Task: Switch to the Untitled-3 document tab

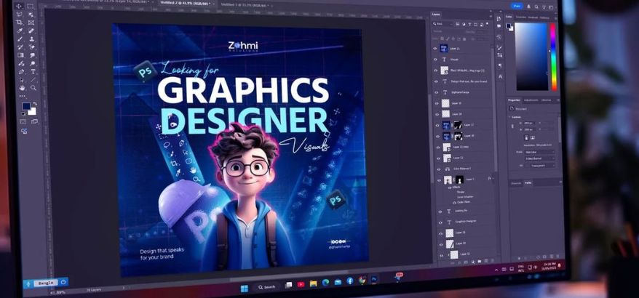Action: point(245,4)
